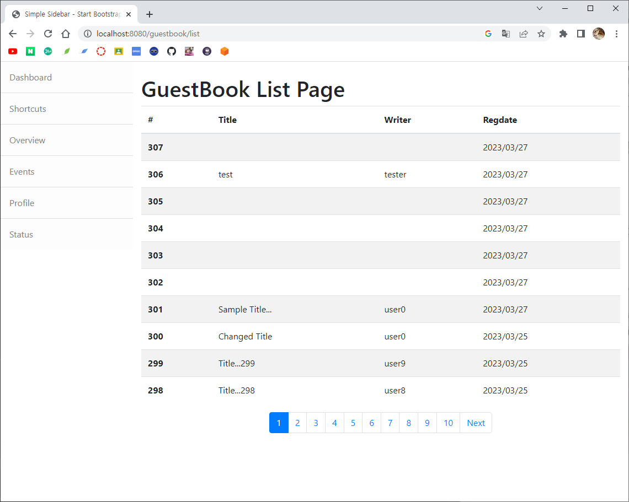This screenshot has height=502, width=629.
Task: Open the orange cube bookmark
Action: coord(225,51)
